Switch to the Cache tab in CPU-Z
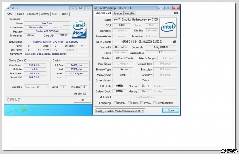This screenshot has height=154, width=239. click(x=21, y=14)
